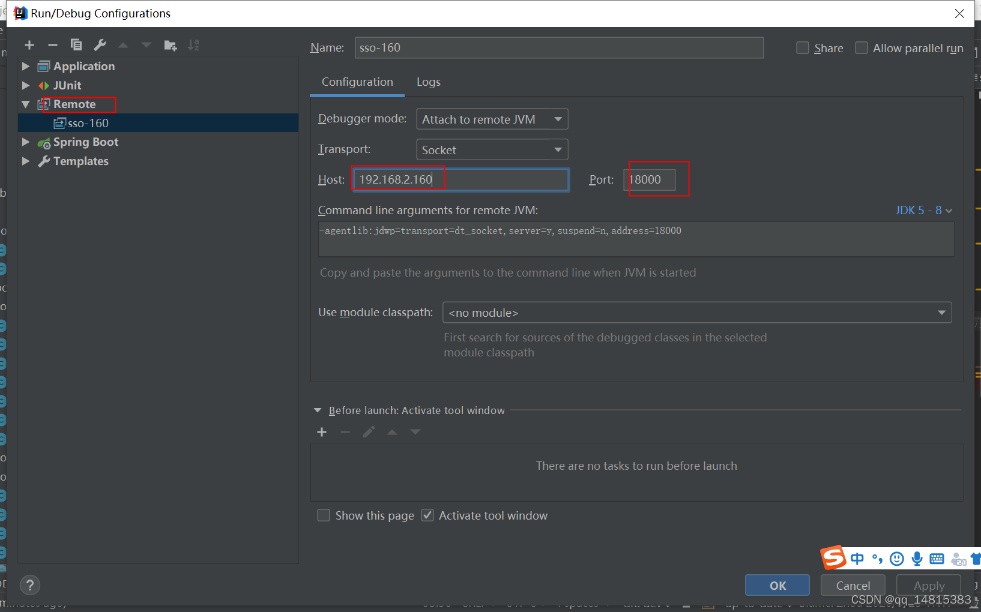Select Remote category label in tree

coord(74,104)
